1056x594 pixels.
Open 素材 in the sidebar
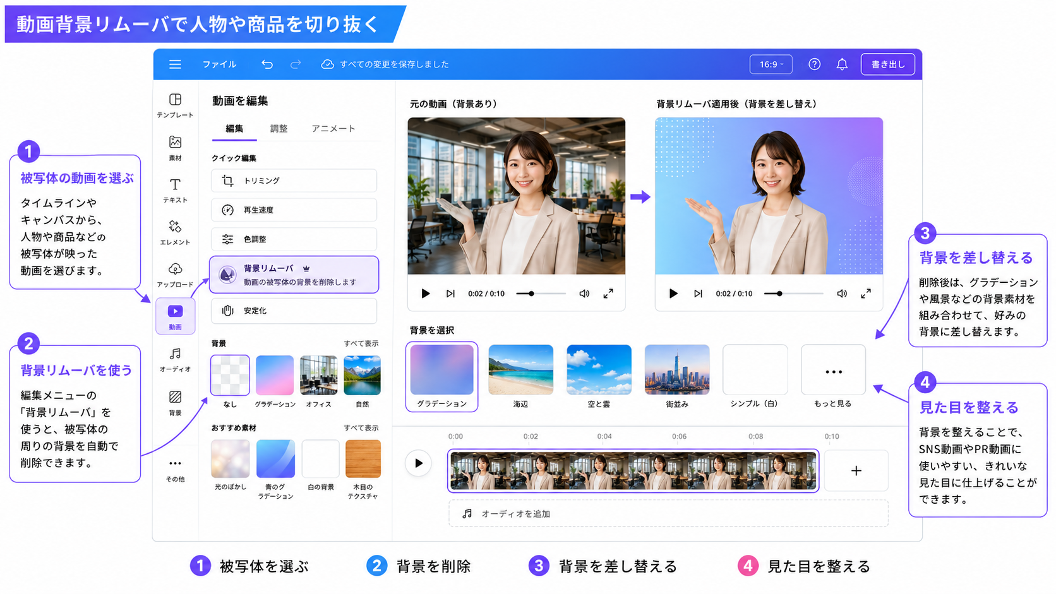(175, 148)
